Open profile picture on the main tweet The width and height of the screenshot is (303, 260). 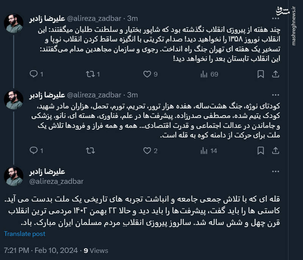[x=14, y=176]
